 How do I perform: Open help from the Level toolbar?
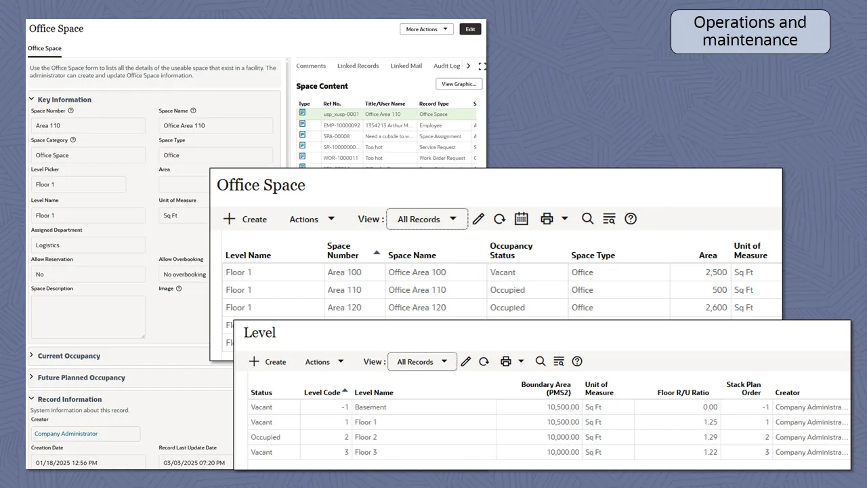pyautogui.click(x=576, y=361)
